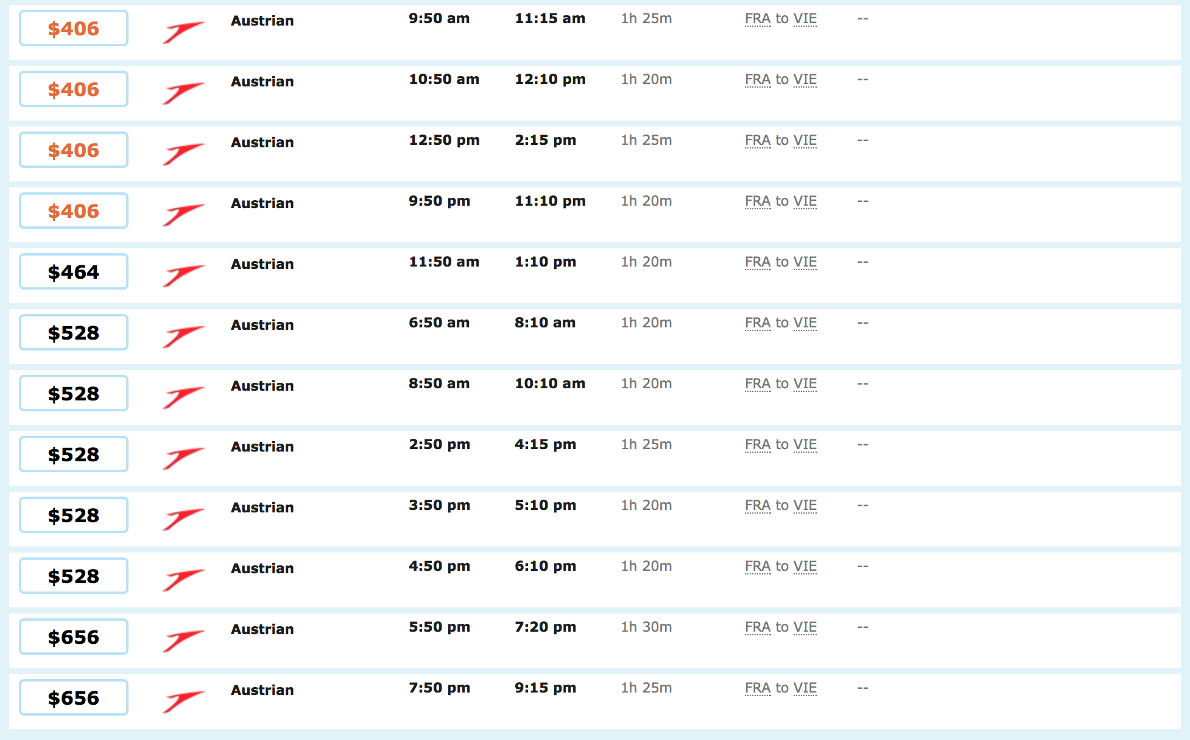Select the $406 fare departing 9:50 am

coord(74,29)
